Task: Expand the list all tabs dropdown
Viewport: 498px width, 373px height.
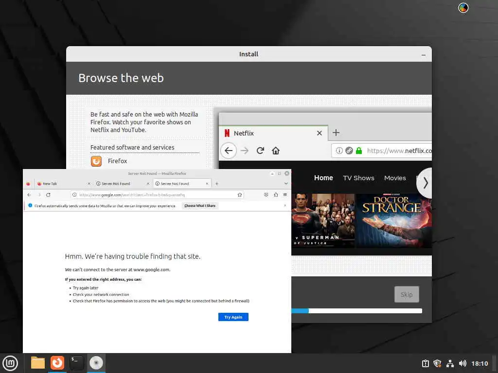Action: point(286,184)
